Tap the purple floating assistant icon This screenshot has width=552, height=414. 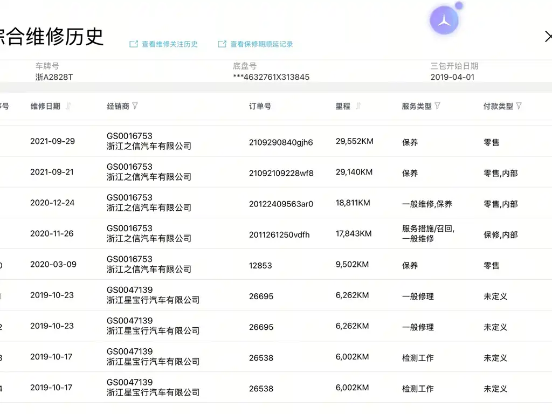click(x=444, y=20)
